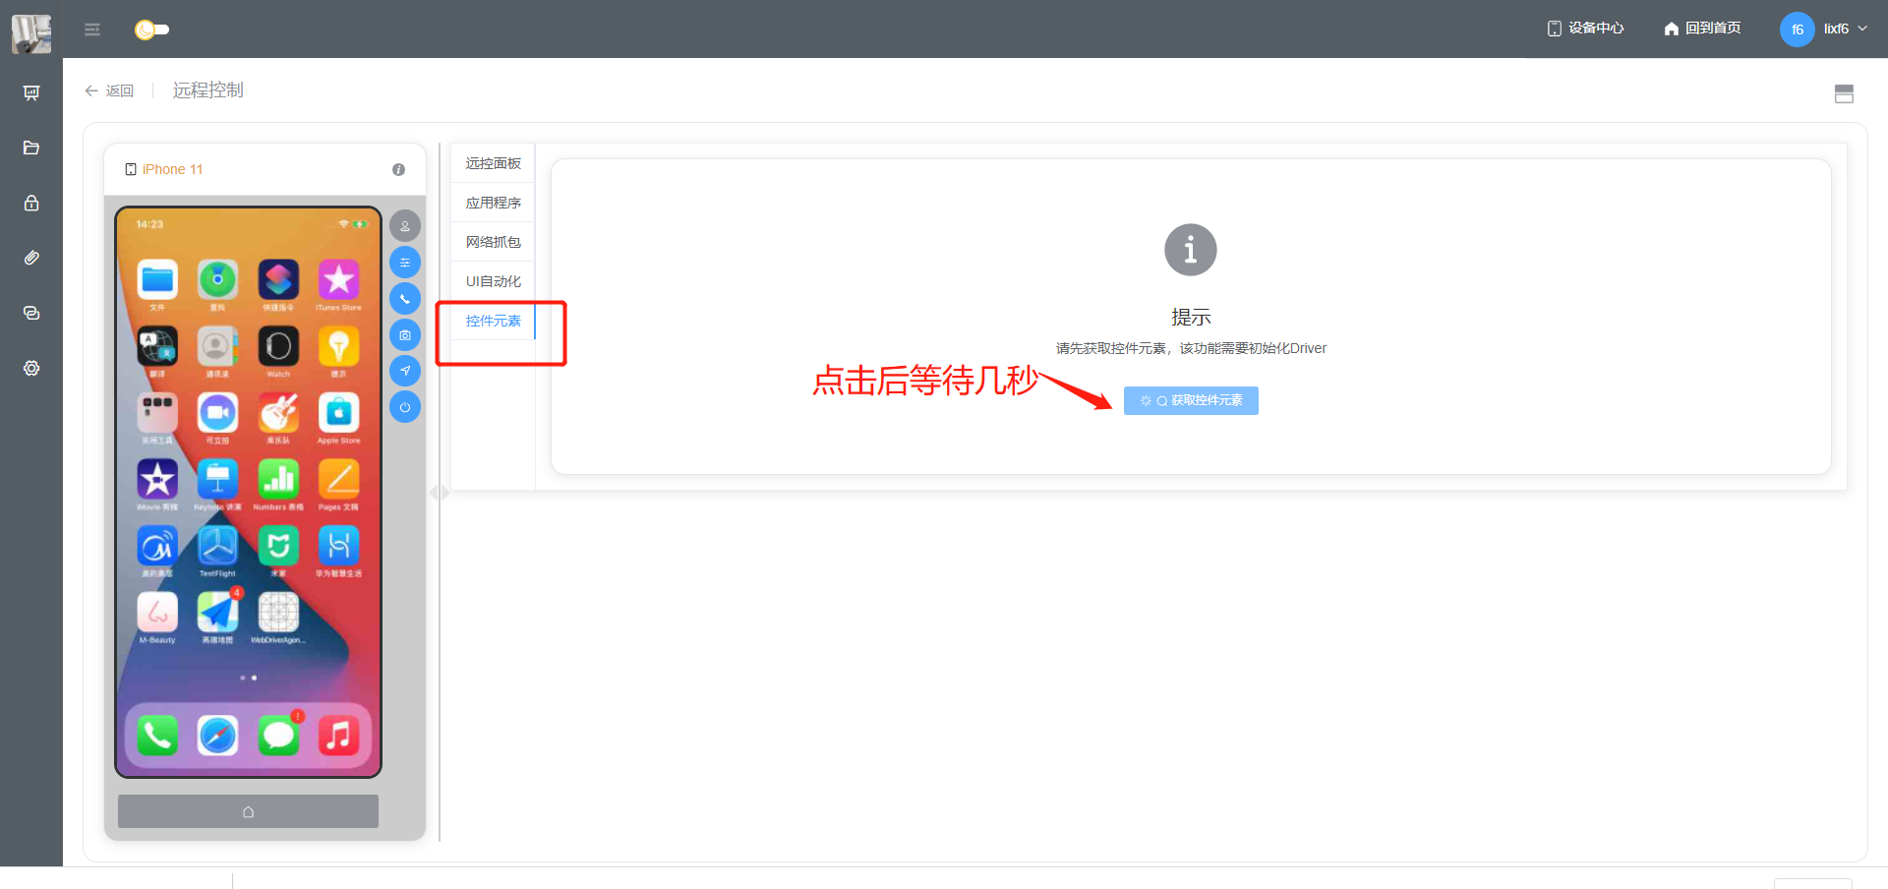The image size is (1888, 889).
Task: Tap the home screen page indicator dots
Action: 248,678
